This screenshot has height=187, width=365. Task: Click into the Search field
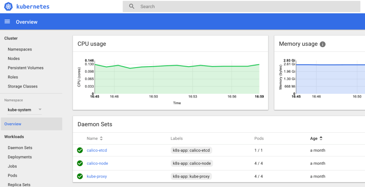click(x=241, y=7)
